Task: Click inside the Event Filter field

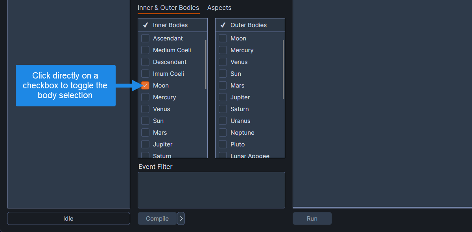Action: tap(211, 190)
